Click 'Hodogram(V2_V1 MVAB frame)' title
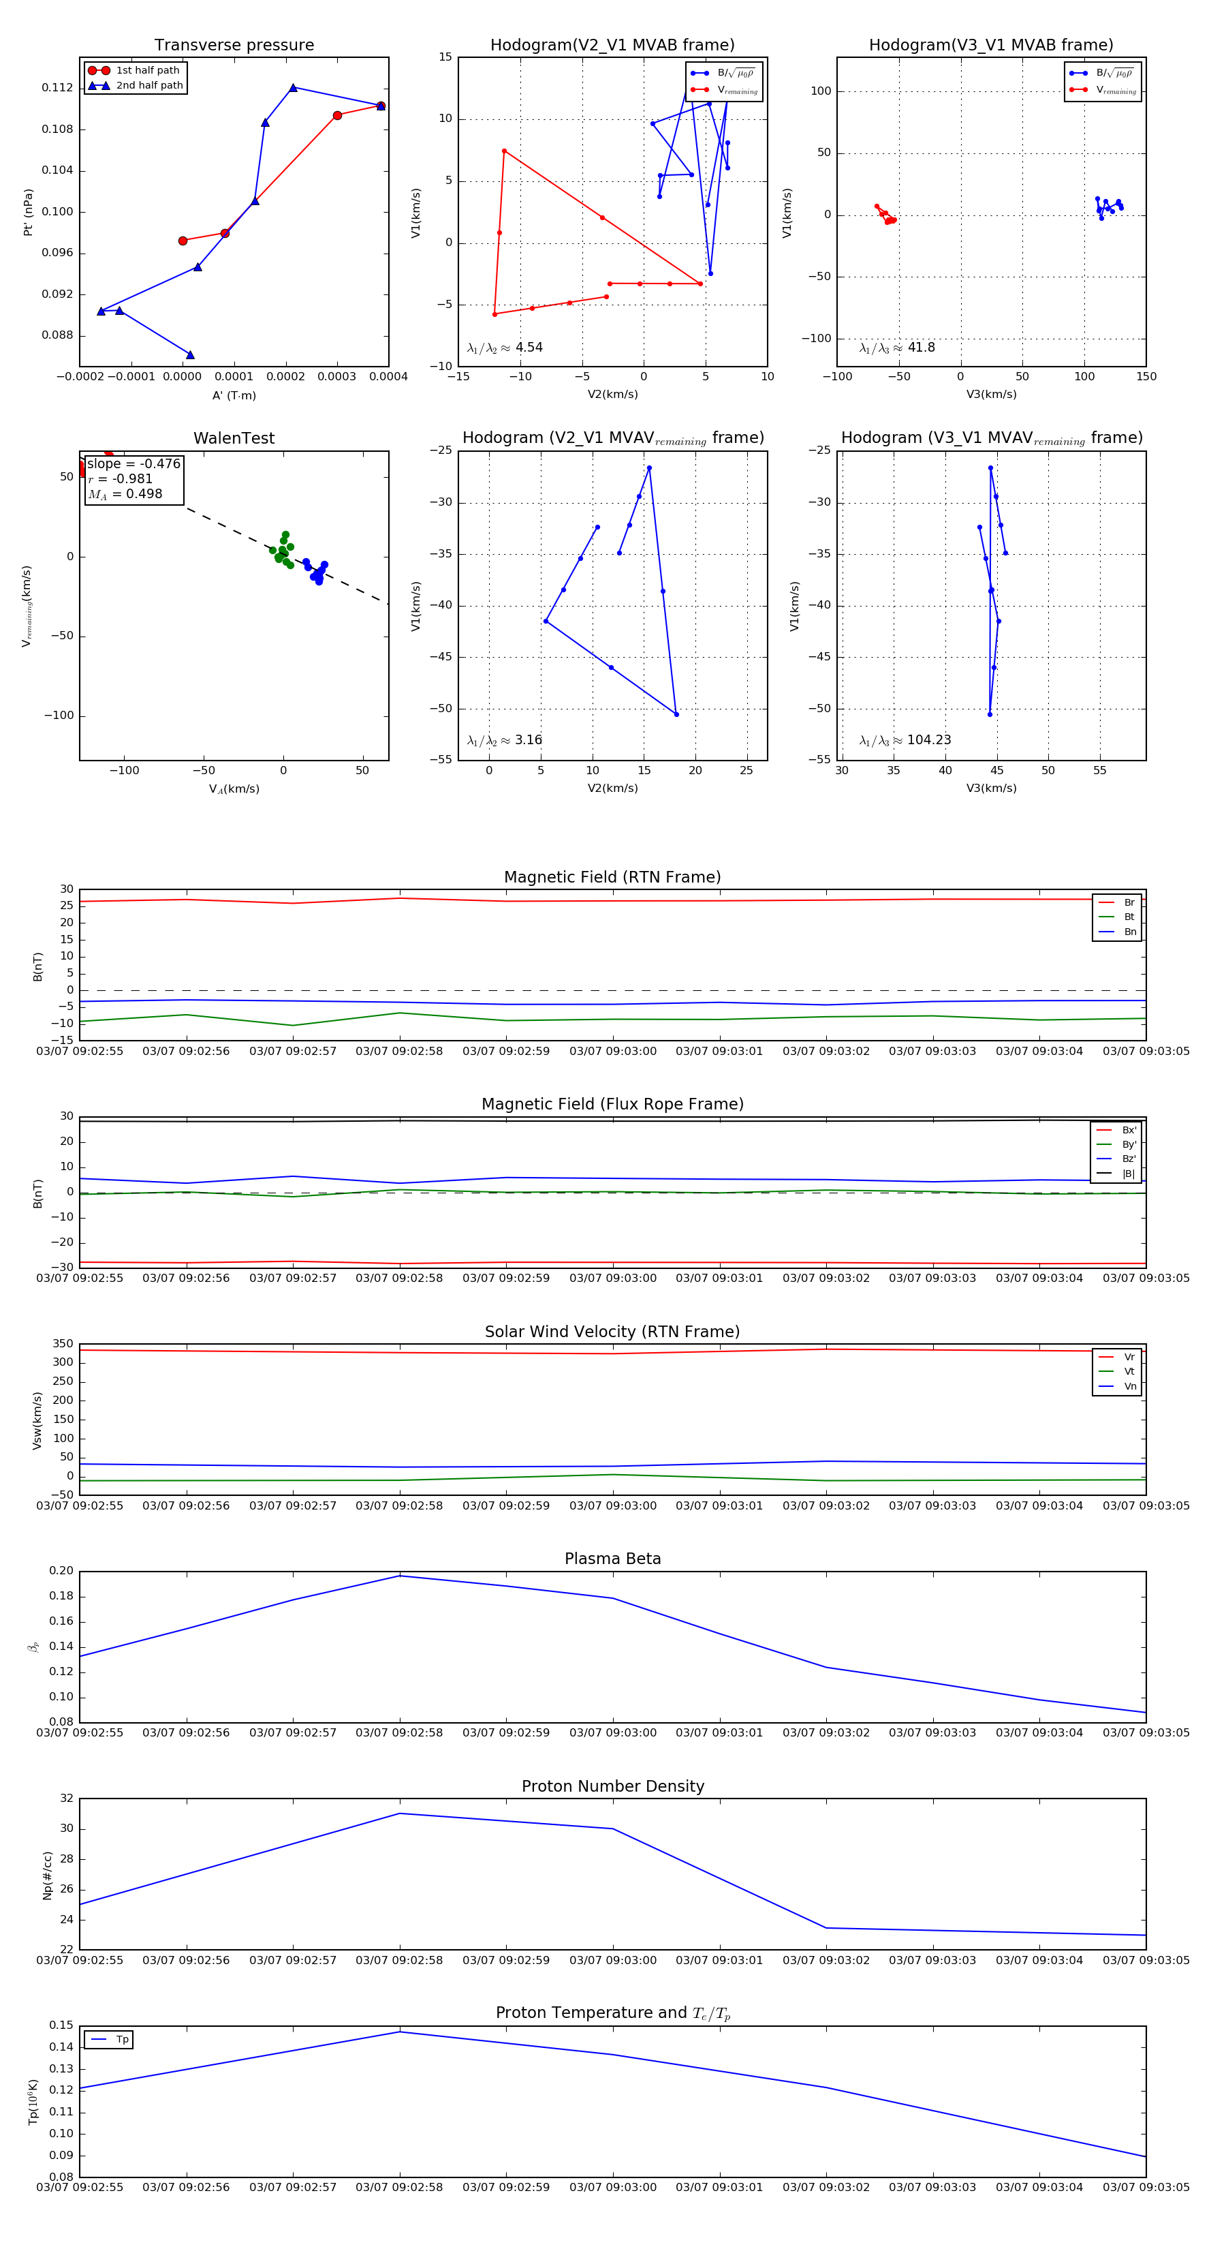 click(x=612, y=44)
